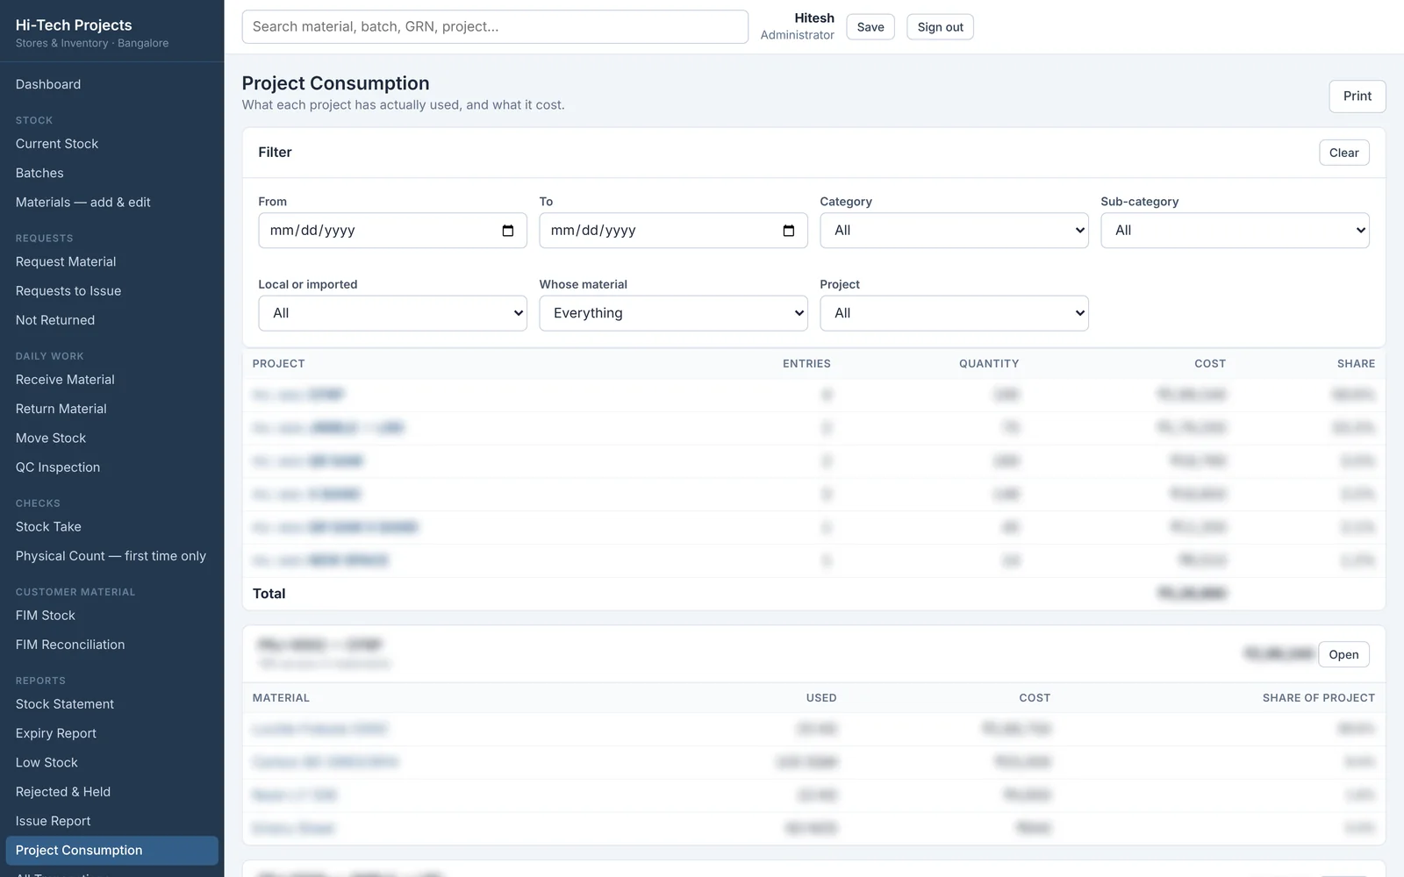Click the Save button

(870, 27)
